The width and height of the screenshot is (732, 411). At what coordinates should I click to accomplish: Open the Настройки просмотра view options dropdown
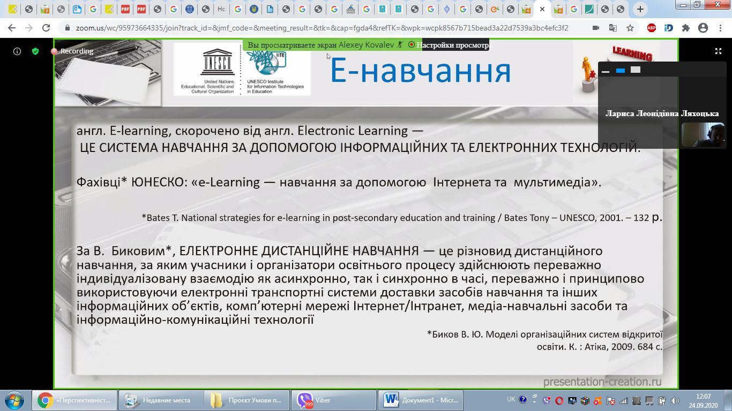click(454, 45)
